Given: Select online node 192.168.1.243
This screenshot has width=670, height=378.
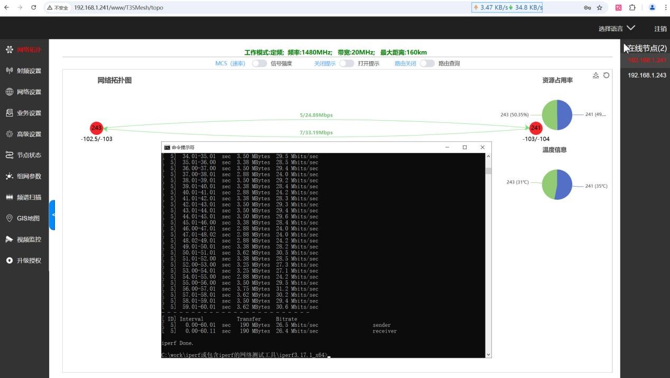Looking at the screenshot, I should tap(647, 75).
